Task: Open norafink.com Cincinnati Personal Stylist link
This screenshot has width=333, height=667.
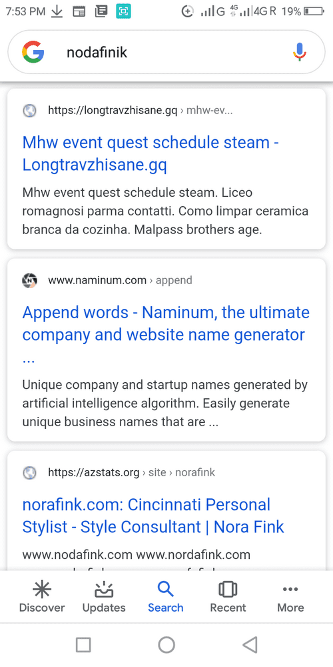Action: [x=153, y=516]
